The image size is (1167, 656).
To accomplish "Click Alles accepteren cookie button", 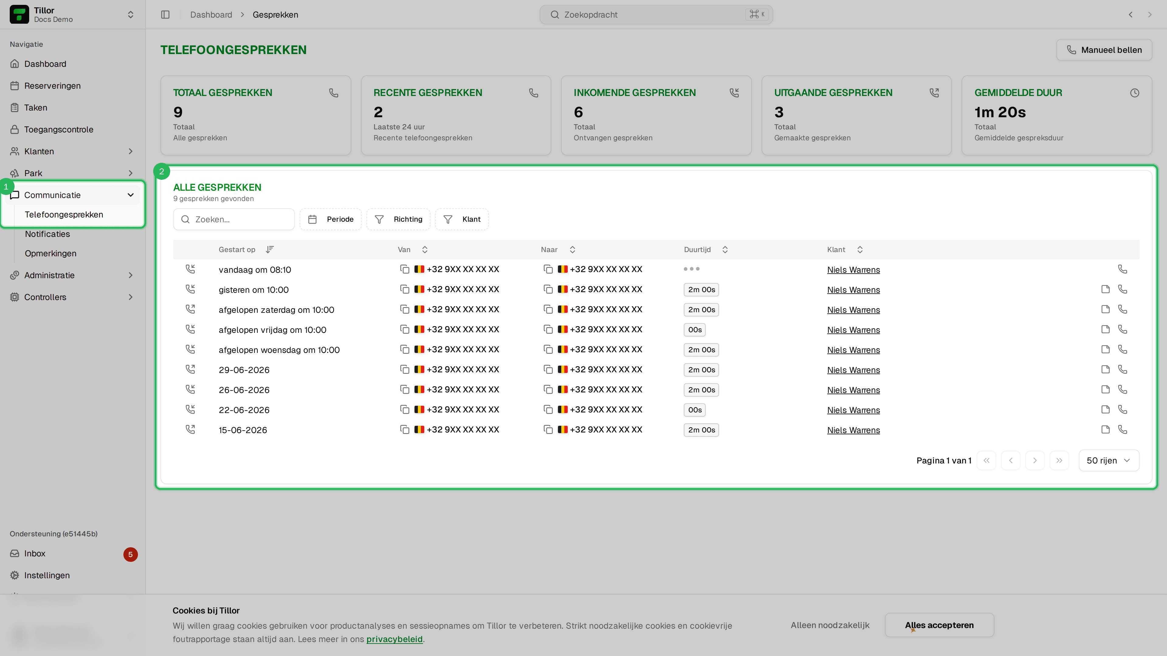I will 939,625.
